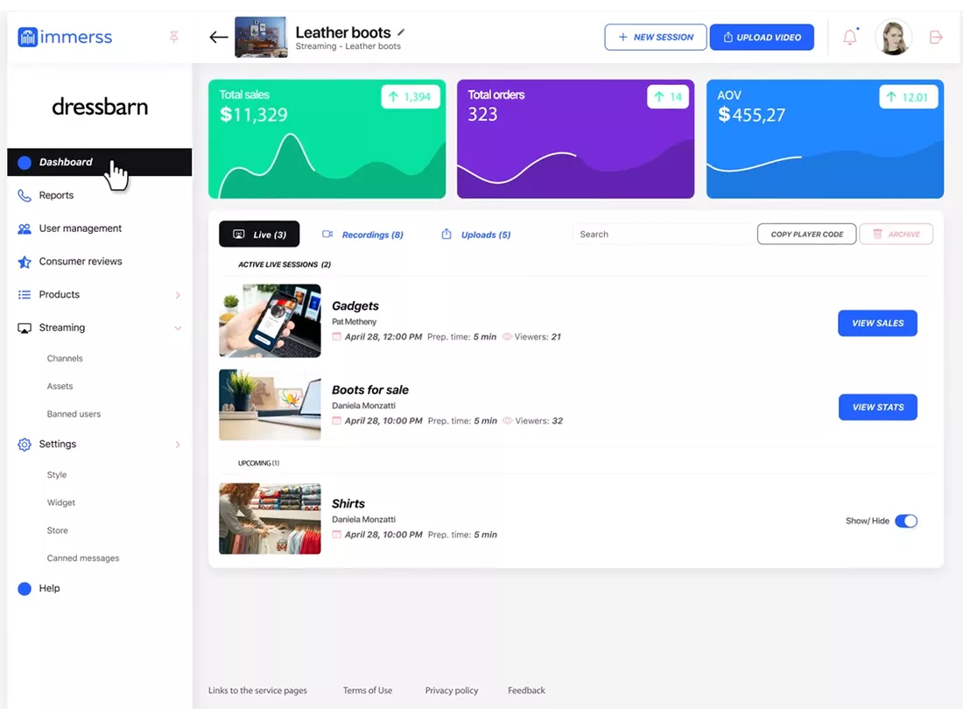
Task: Click View Sales for Gadgets
Action: (x=877, y=323)
